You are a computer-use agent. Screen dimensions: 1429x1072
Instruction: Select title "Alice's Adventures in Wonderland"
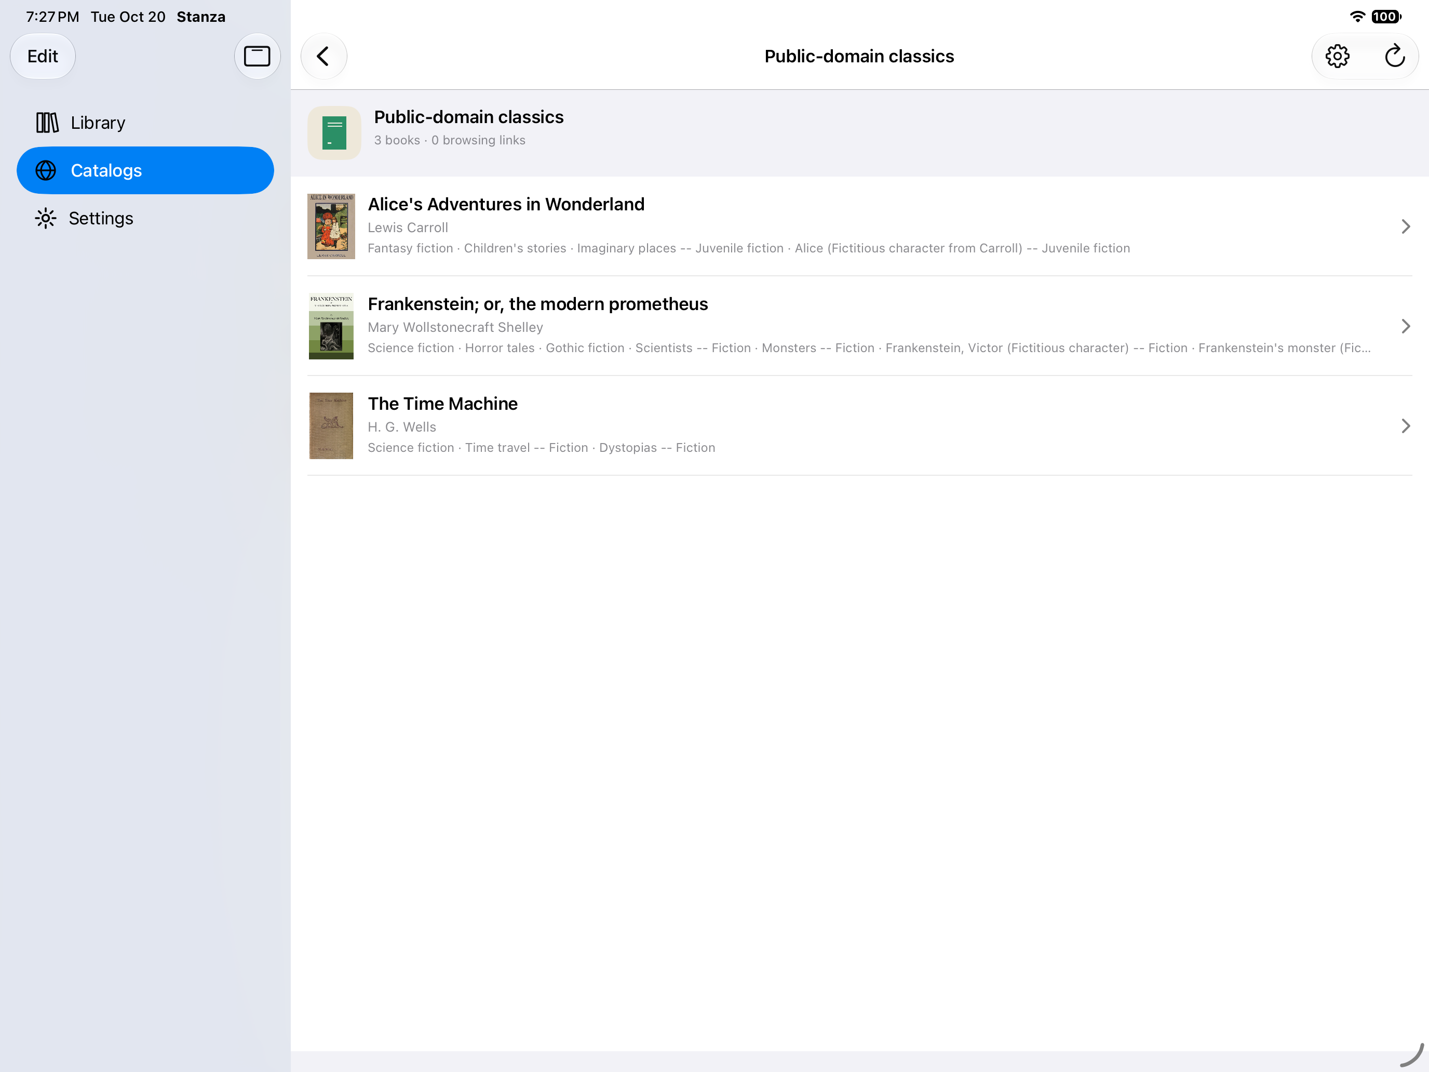(x=506, y=204)
